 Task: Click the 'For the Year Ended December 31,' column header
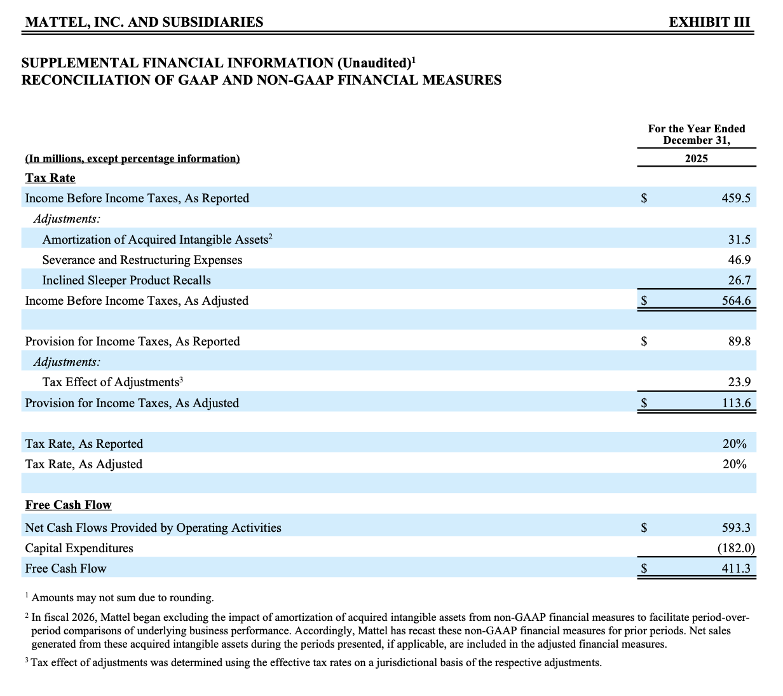pos(697,134)
